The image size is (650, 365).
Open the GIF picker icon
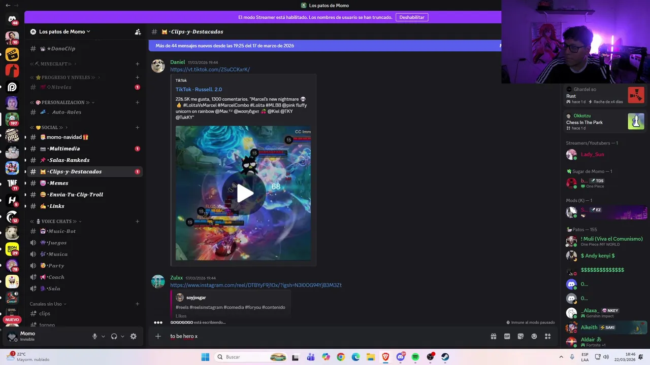point(507,336)
